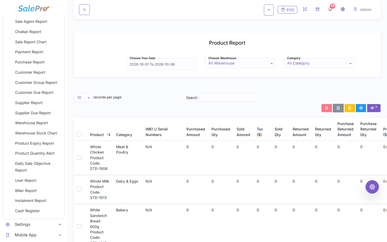Screen dimensions: 387x242
Task: Click the Purchased Amount column header
Action: pos(196,132)
